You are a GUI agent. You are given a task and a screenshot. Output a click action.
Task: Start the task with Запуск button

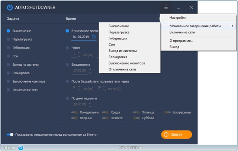coord(177,134)
